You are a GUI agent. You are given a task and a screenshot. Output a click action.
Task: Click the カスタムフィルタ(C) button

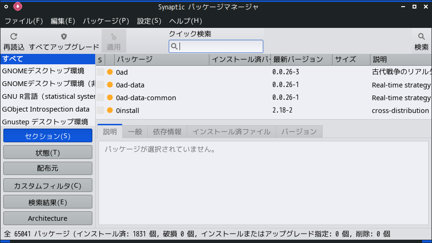(x=48, y=185)
